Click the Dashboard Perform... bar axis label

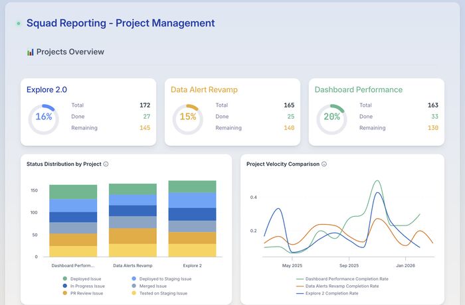tap(73, 266)
